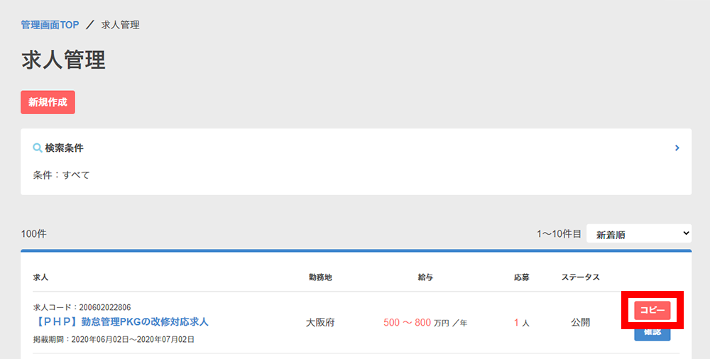Expand the search conditions panel chevron
710x359 pixels.
[x=677, y=148]
